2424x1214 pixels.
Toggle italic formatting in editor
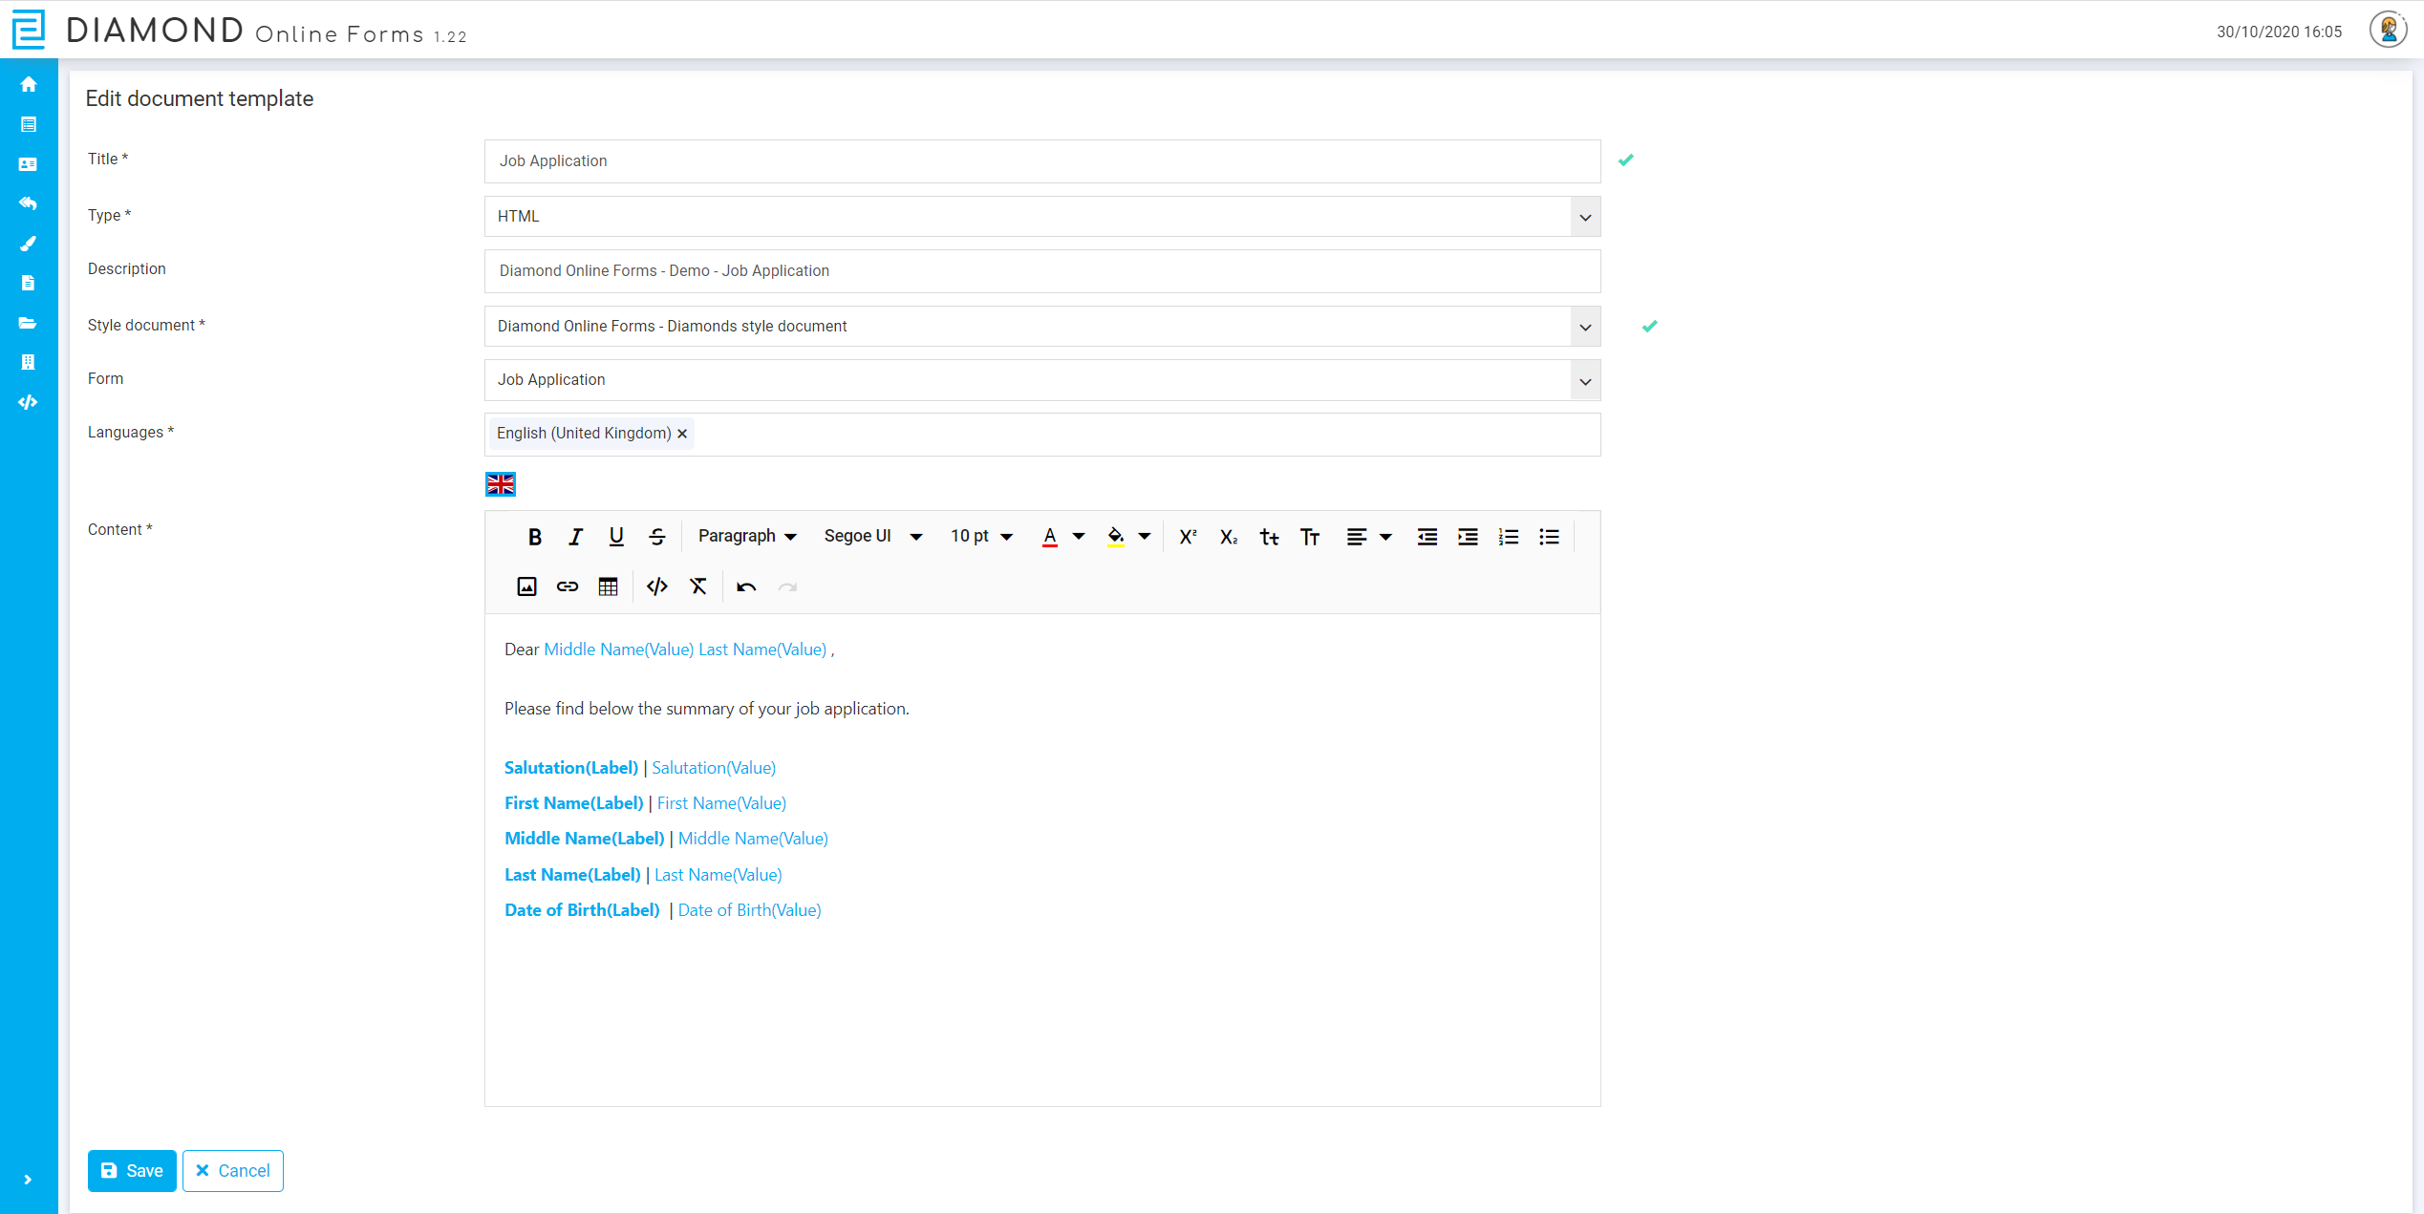pos(575,537)
